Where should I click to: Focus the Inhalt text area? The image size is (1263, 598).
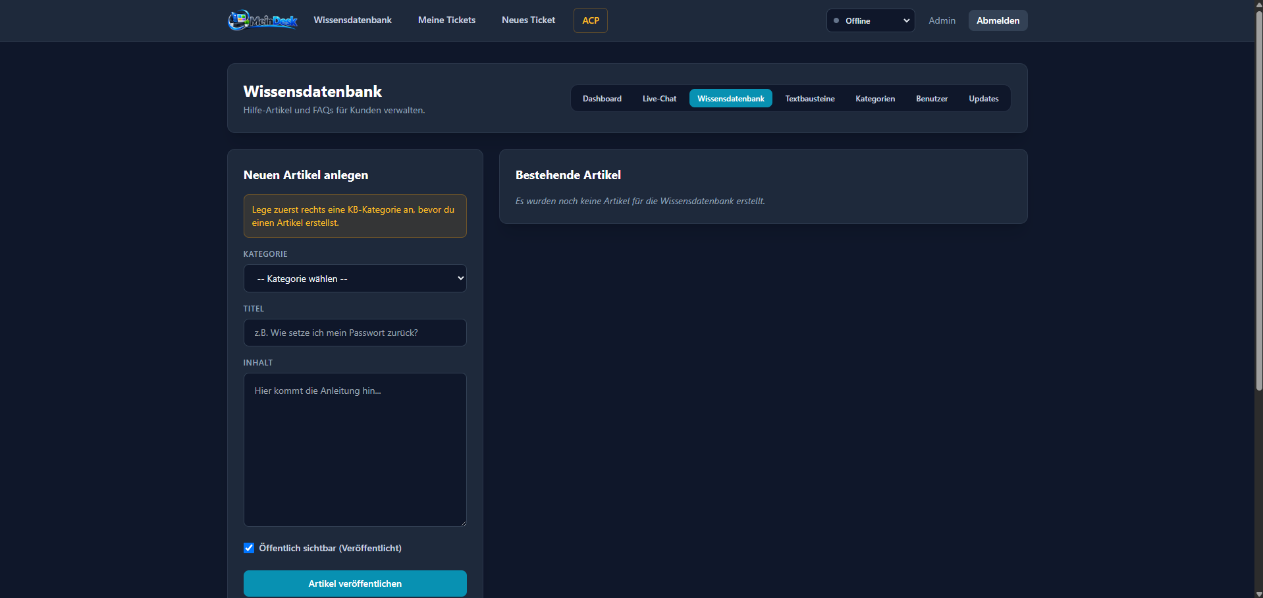355,450
